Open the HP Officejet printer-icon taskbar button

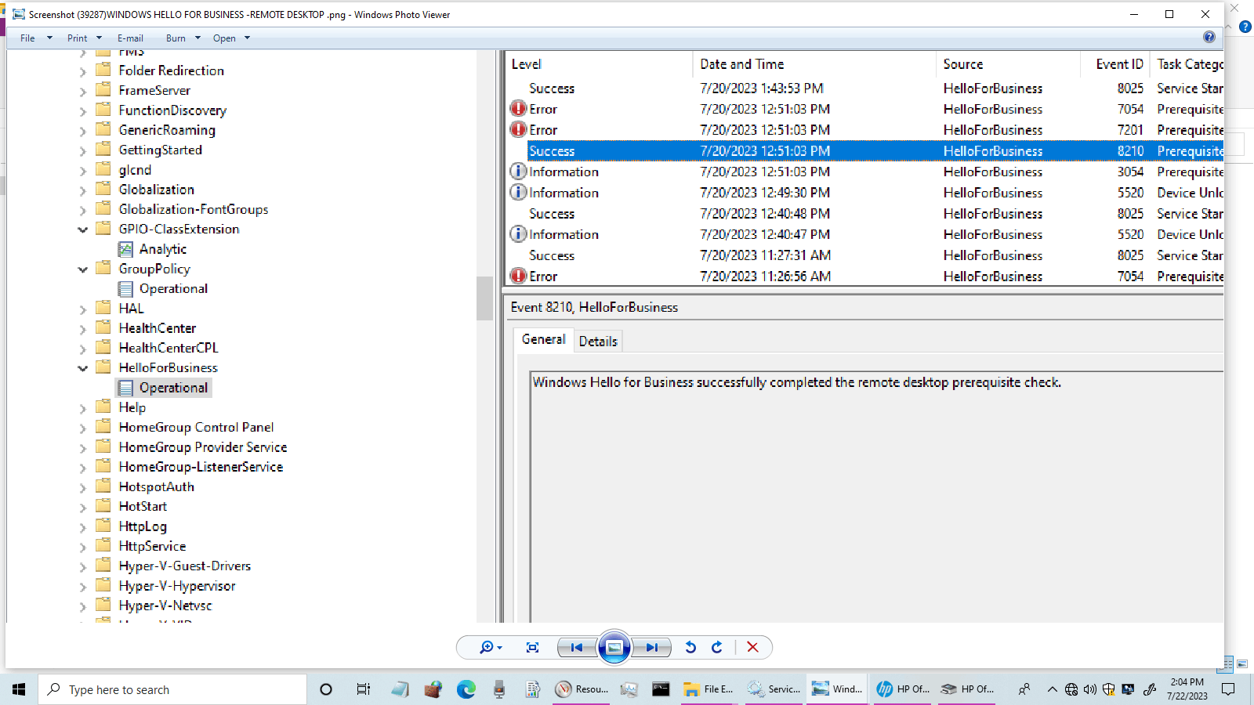tap(966, 689)
